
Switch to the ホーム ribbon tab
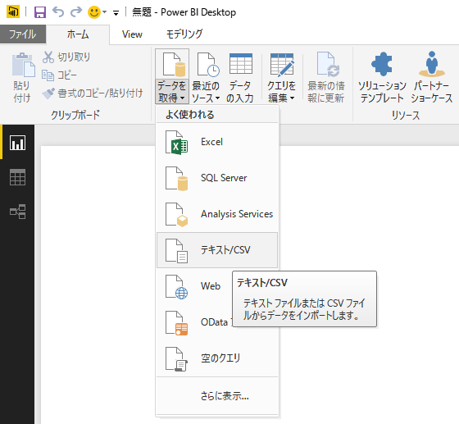pos(78,34)
